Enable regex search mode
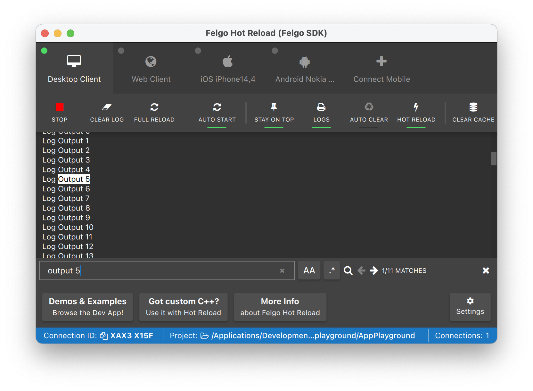Image resolution: width=533 pixels, height=391 pixels. click(332, 270)
